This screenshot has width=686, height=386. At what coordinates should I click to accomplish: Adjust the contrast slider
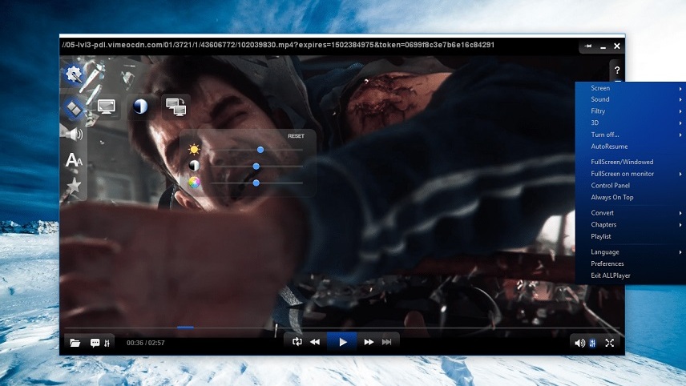point(257,166)
